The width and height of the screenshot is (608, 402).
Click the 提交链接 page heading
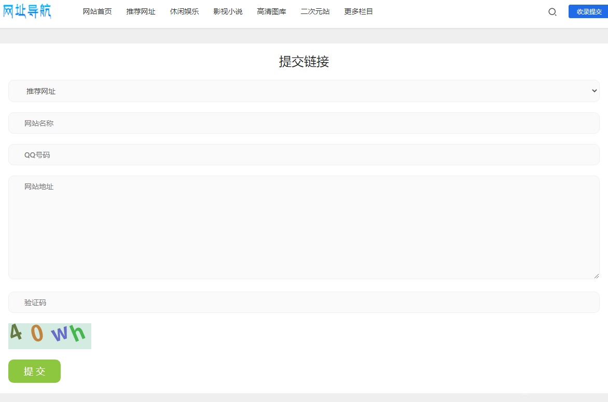(304, 62)
